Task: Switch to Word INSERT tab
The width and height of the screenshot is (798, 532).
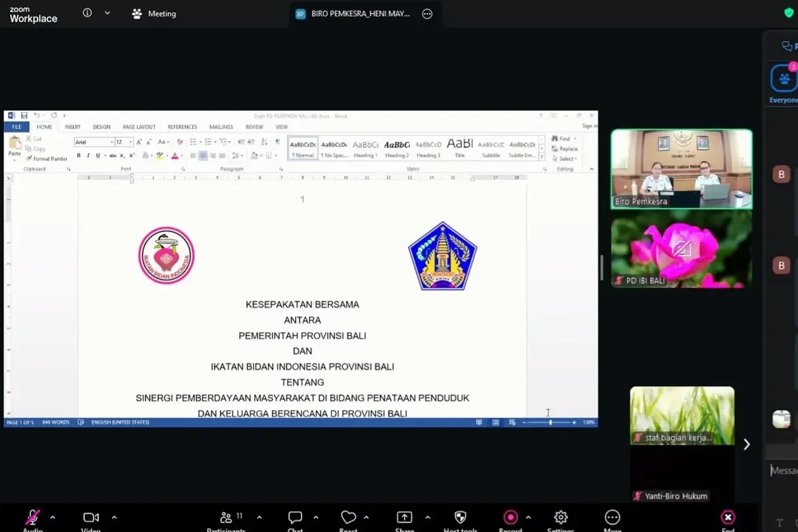Action: click(72, 127)
